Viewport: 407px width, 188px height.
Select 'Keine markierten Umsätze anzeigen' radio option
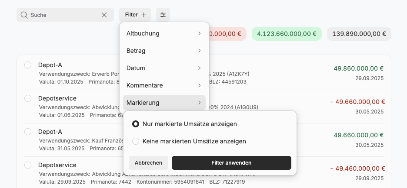click(x=136, y=141)
